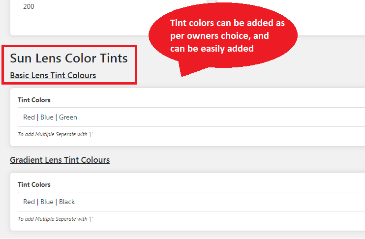
Task: Click the word Blue in gradient tint field
Action: point(47,202)
